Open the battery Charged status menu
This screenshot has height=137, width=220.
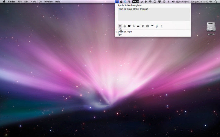(x=183, y=2)
